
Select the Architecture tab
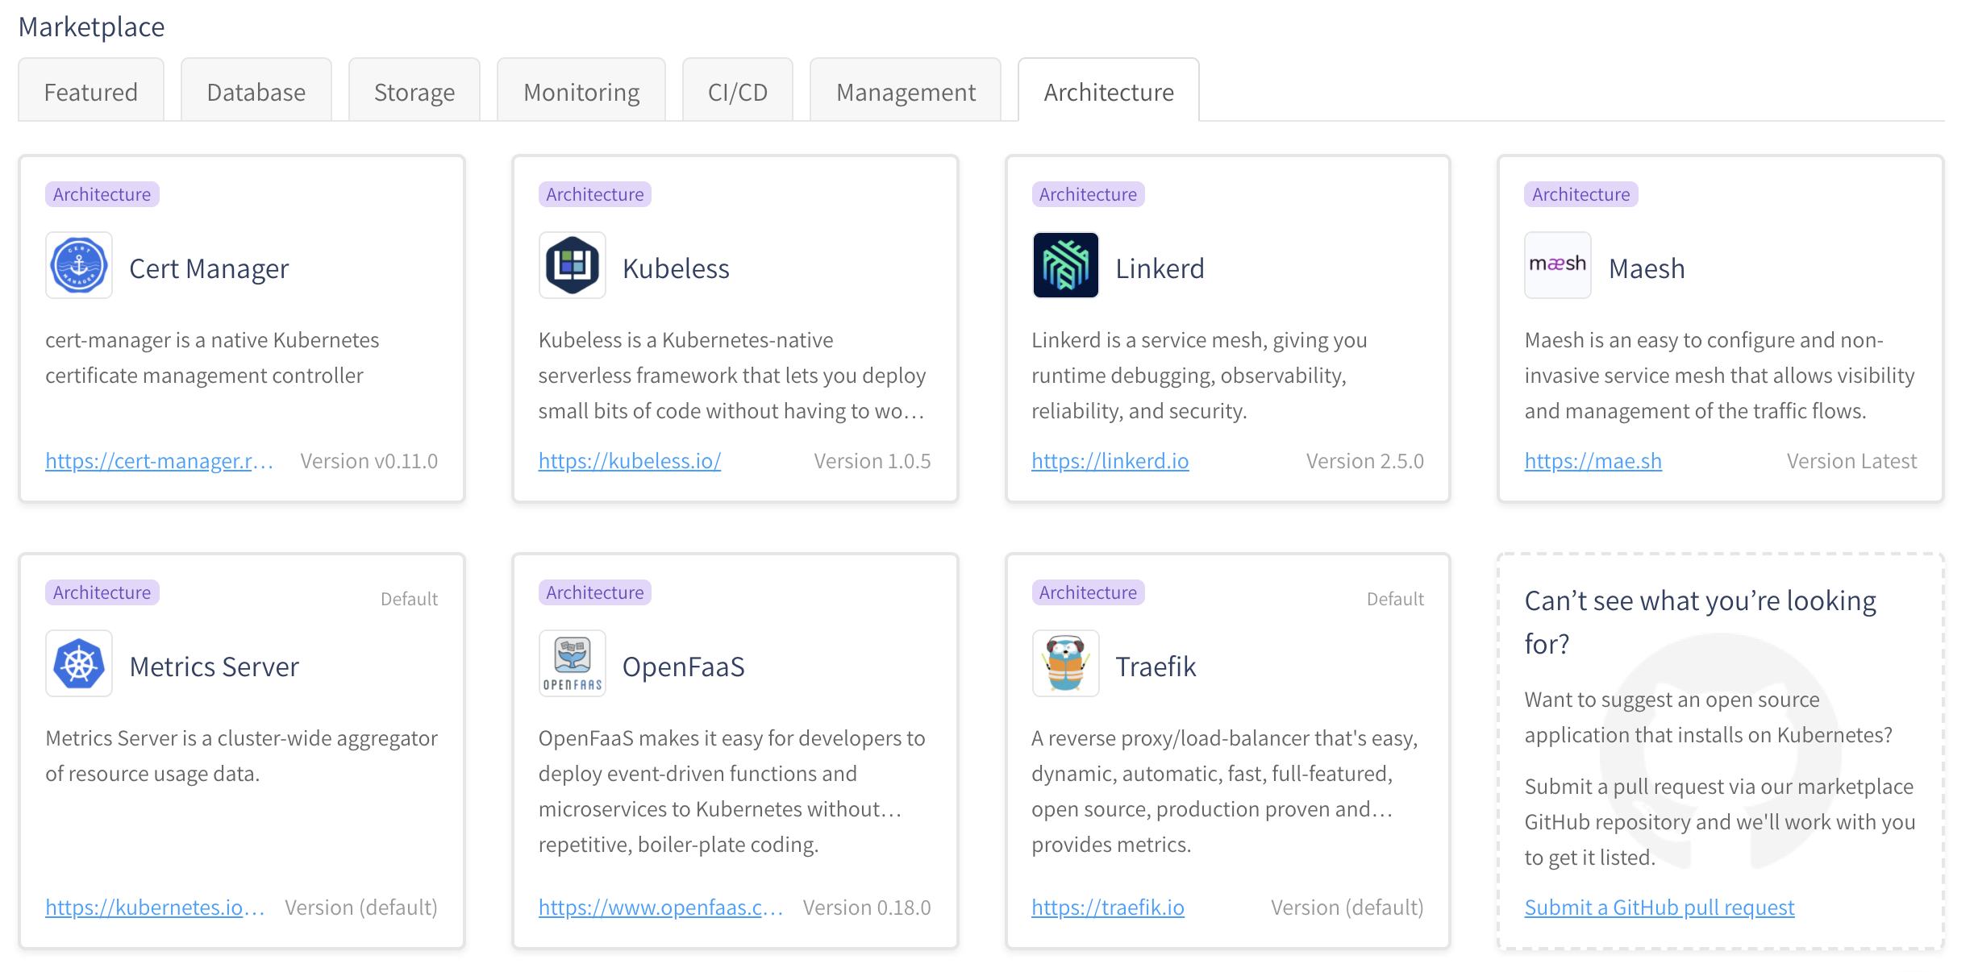click(1109, 91)
